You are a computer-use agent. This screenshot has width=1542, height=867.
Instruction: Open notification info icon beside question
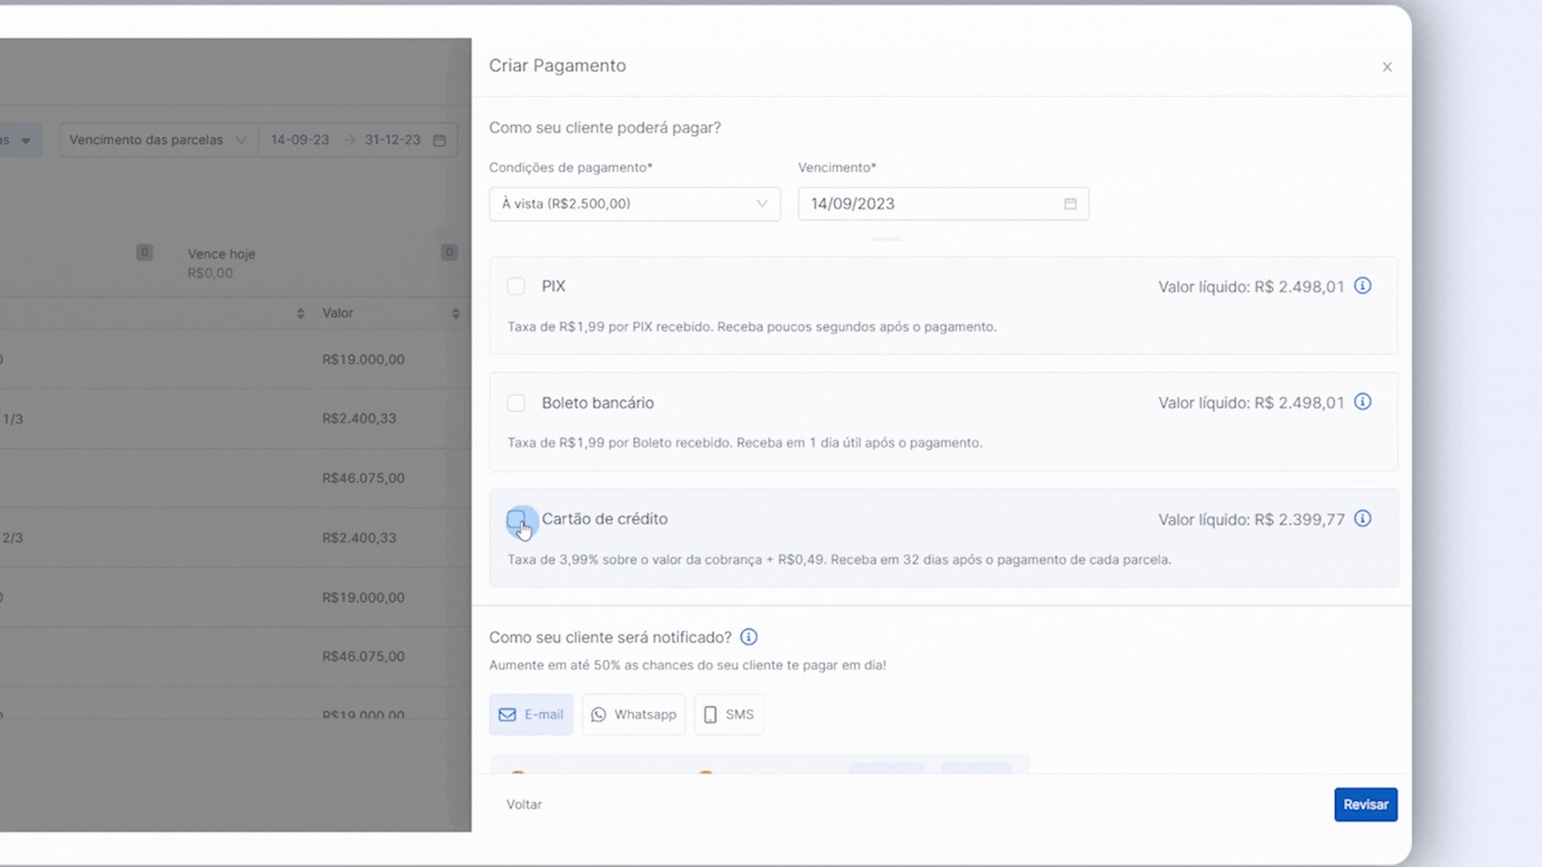[x=749, y=637]
